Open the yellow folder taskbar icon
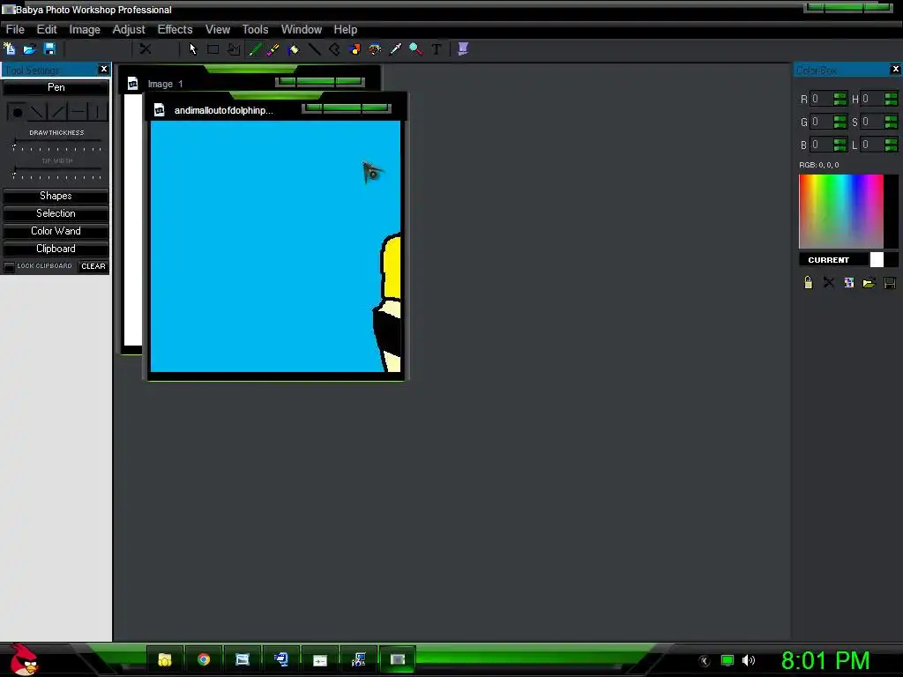903x677 pixels. point(165,659)
